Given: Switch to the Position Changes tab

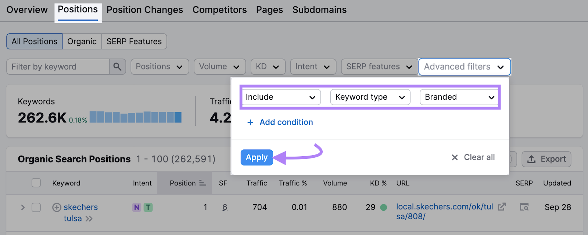Looking at the screenshot, I should coord(144,10).
